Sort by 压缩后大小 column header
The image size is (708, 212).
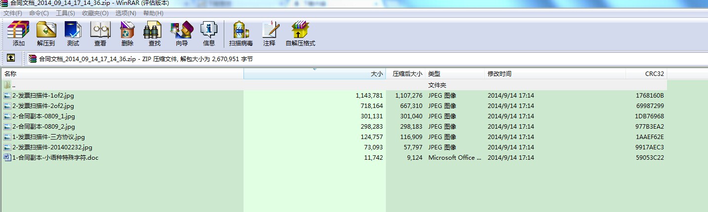pos(405,74)
